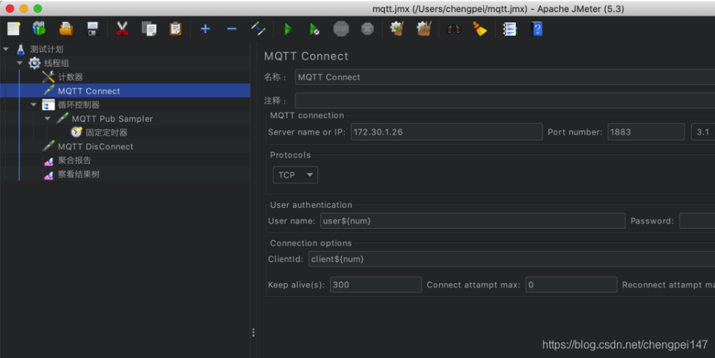This screenshot has width=715, height=358.
Task: Click the yellow minimize window button
Action: click(24, 8)
